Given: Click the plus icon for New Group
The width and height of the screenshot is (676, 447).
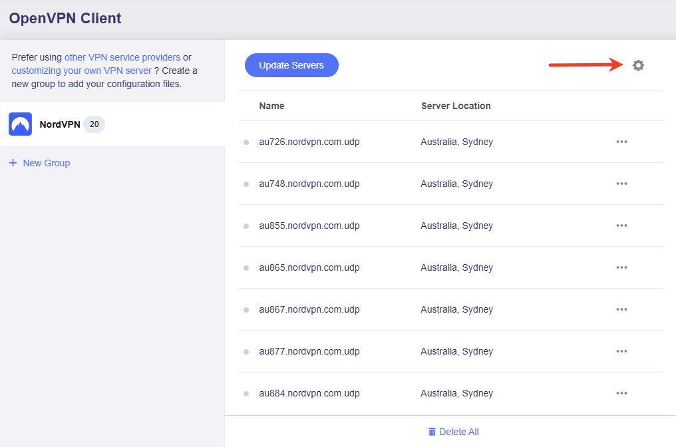Looking at the screenshot, I should (x=13, y=163).
